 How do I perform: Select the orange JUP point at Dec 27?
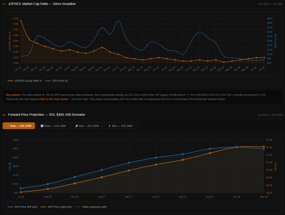(x=210, y=153)
